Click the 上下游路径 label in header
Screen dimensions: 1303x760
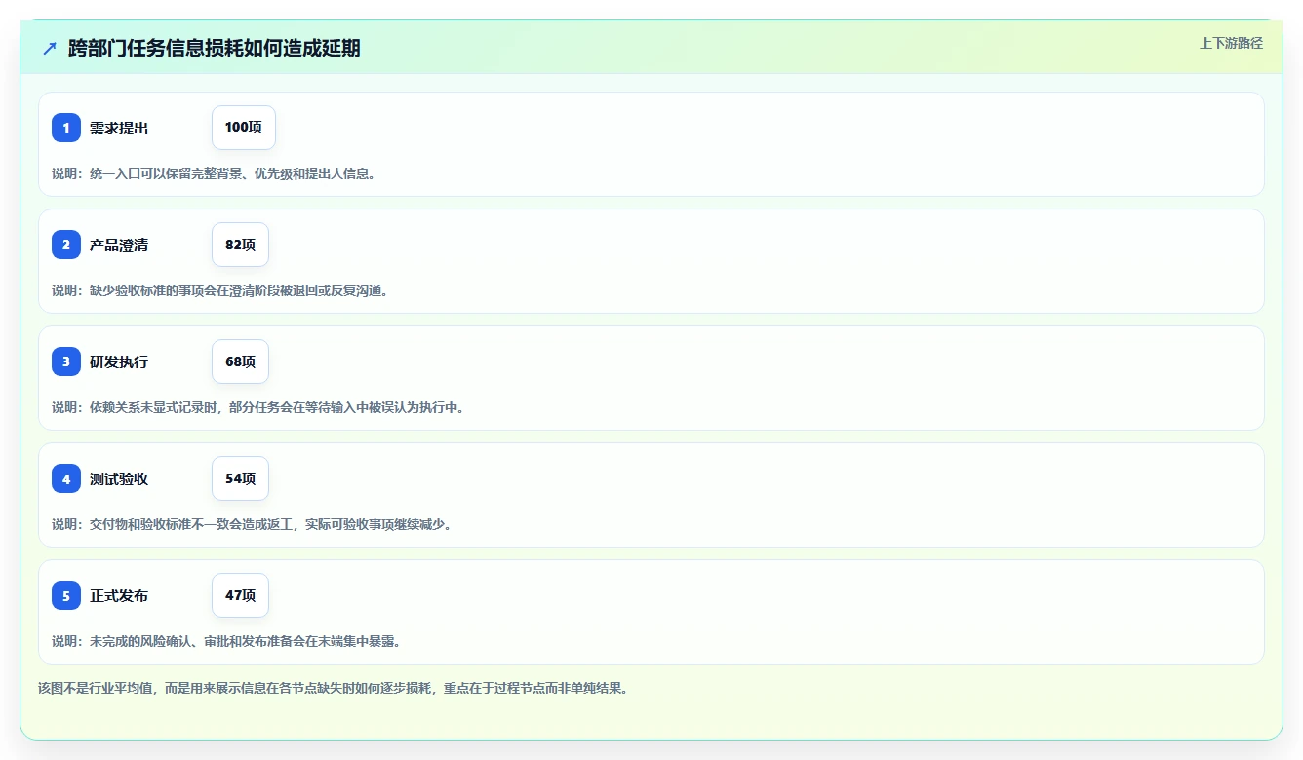pyautogui.click(x=1231, y=43)
